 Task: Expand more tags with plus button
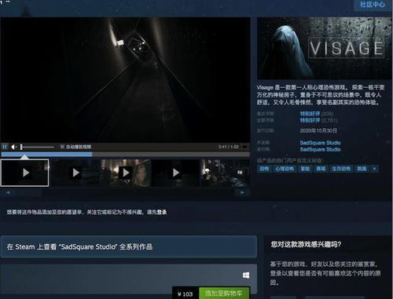click(x=374, y=169)
